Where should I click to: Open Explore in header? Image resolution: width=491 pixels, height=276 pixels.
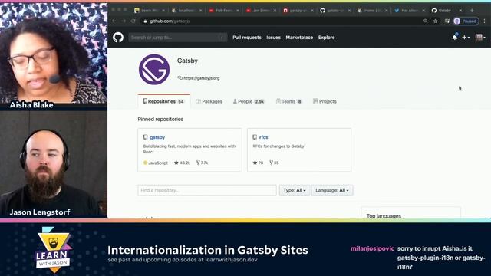(x=327, y=38)
